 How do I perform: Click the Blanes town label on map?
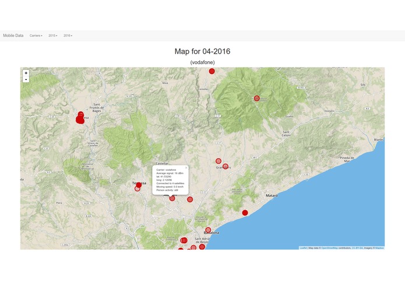click(x=379, y=139)
